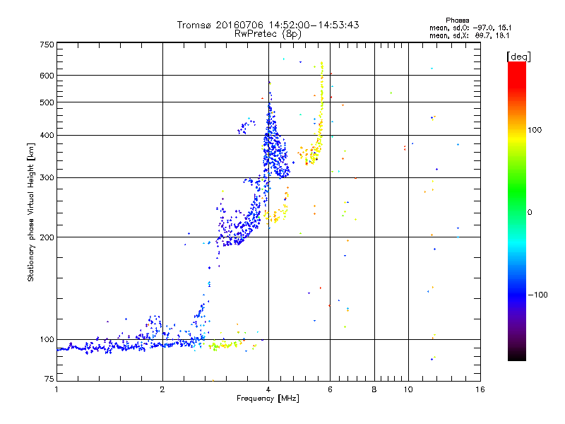Click the 'Phases' header label

click(457, 20)
